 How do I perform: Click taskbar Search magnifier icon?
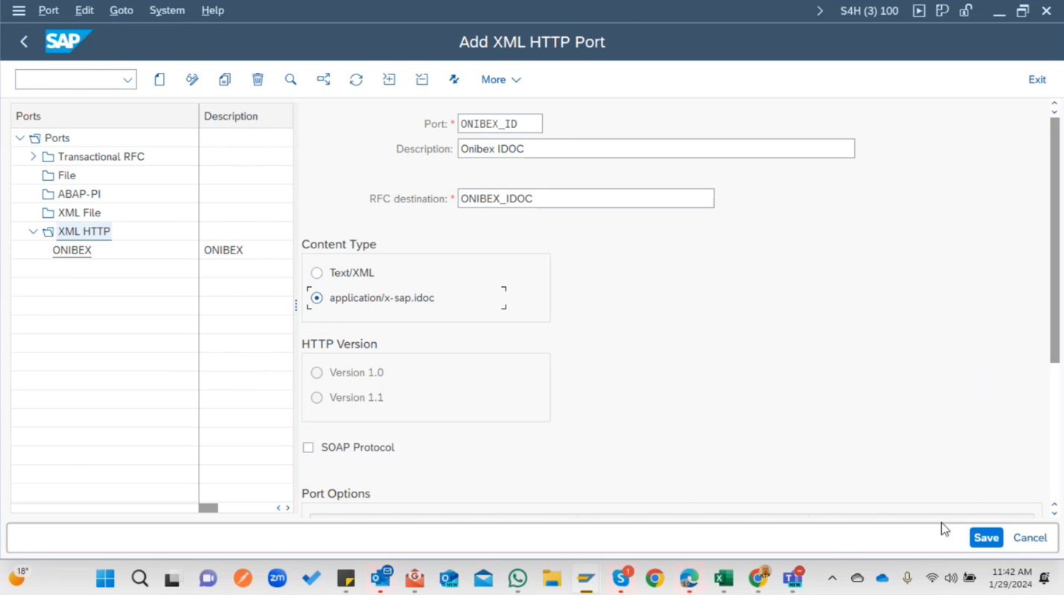(139, 579)
